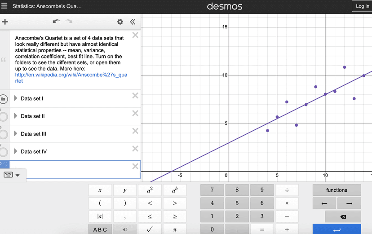Delete the Anscombe's Quartet note
Viewport: 372px width, 234px height.
point(135,35)
